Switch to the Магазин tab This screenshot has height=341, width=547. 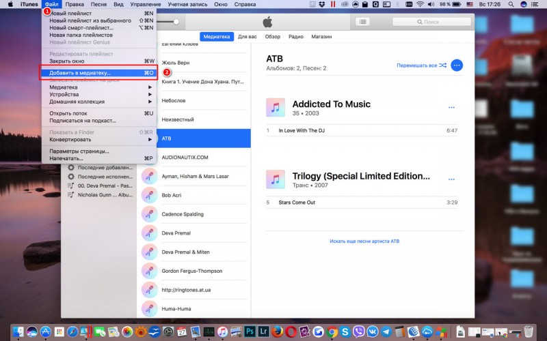point(321,37)
